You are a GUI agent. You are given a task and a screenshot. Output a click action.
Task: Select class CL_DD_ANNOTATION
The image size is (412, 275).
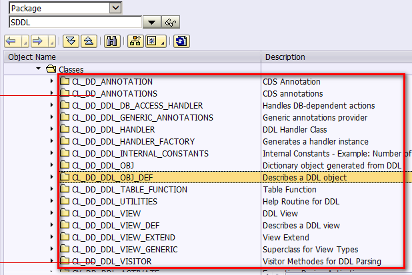coord(112,82)
